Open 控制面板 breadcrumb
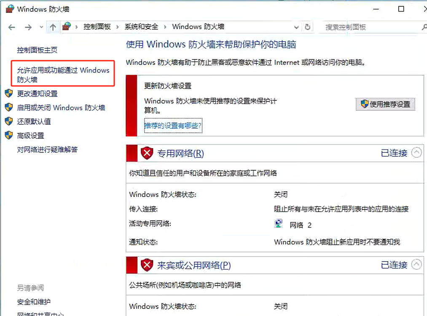 [x=97, y=27]
